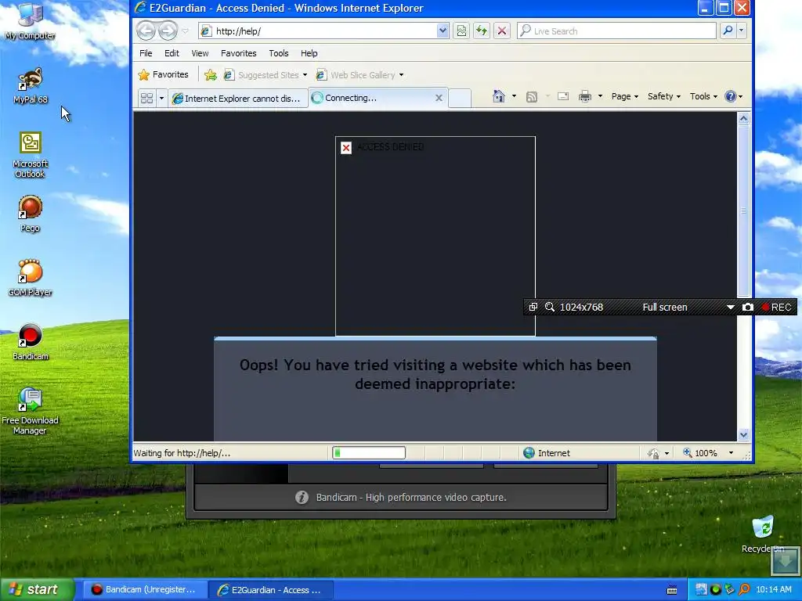This screenshot has width=802, height=601.
Task: Click the http://help/ address field
Action: point(317,31)
